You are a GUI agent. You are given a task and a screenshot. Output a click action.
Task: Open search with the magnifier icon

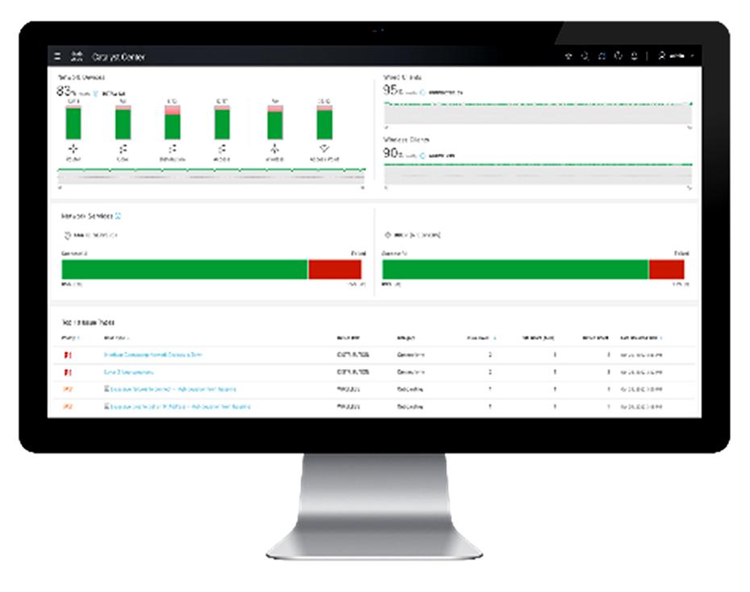pyautogui.click(x=585, y=56)
